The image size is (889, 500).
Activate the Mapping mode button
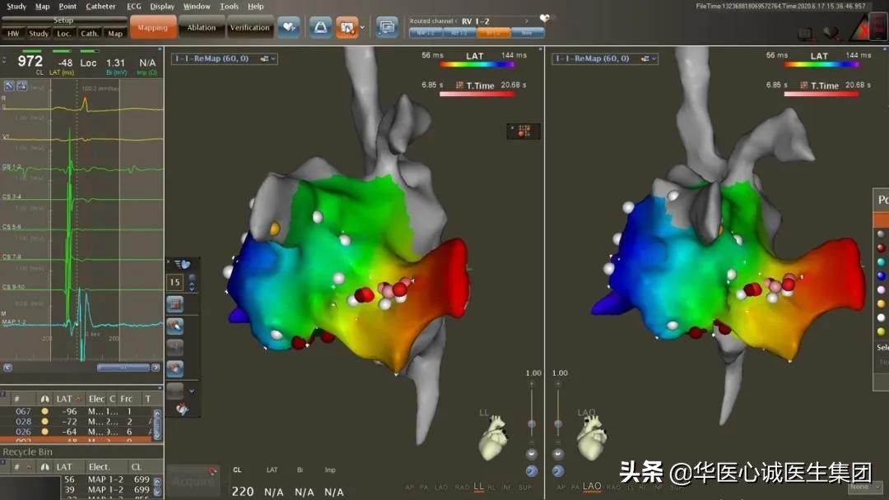pyautogui.click(x=152, y=27)
